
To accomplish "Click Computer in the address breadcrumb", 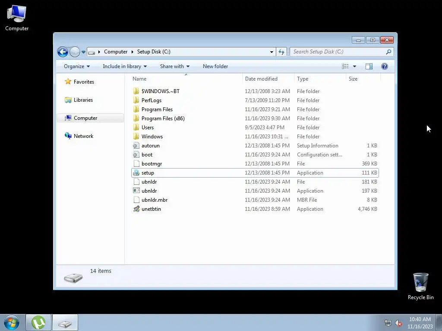I will 116,52.
